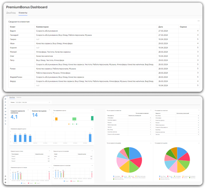Clear the period filter with the X
Viewport: 206px width, 189px height.
[x=50, y=102]
